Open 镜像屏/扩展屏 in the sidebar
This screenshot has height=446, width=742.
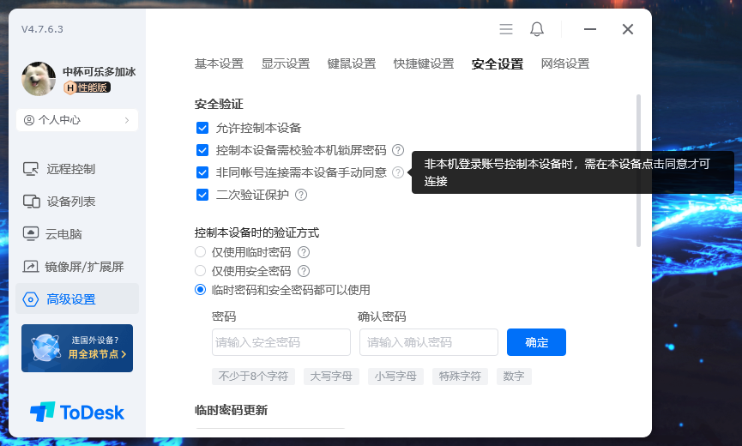coord(77,267)
